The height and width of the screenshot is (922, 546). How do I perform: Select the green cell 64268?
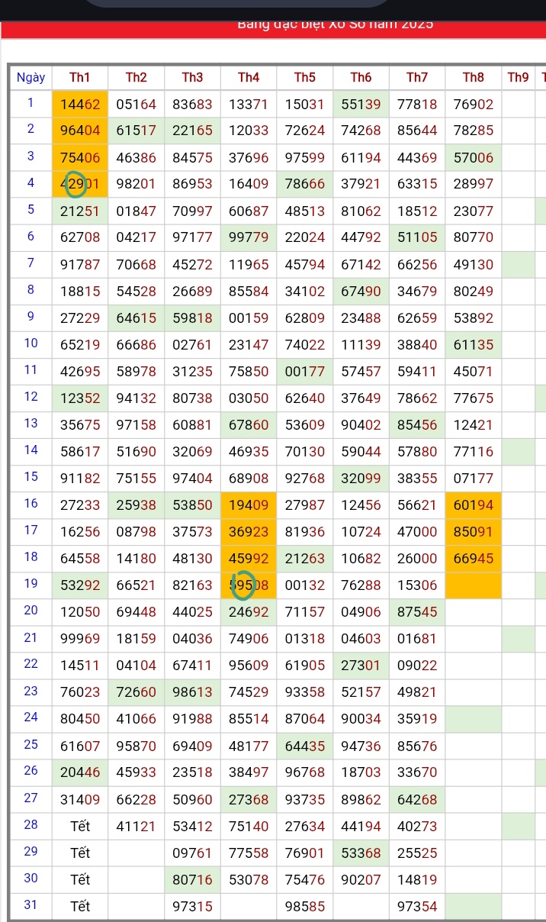click(417, 798)
